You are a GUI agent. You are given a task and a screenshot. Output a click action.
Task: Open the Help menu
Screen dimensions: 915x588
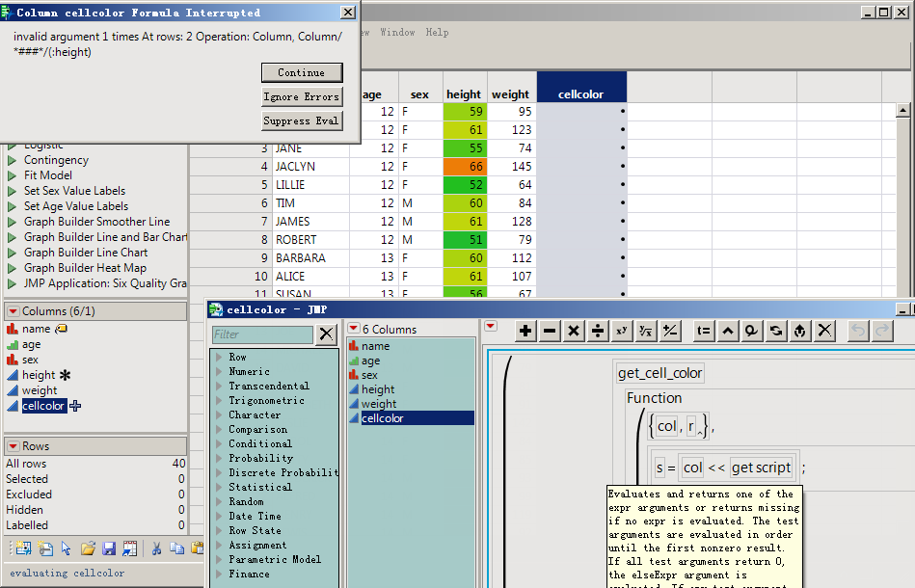437,32
